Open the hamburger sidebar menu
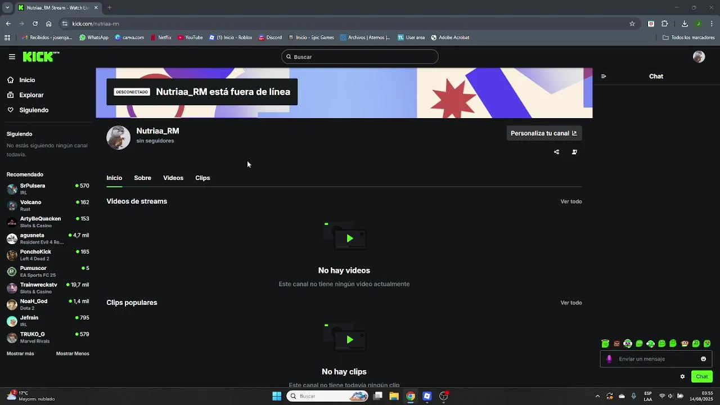 point(12,57)
